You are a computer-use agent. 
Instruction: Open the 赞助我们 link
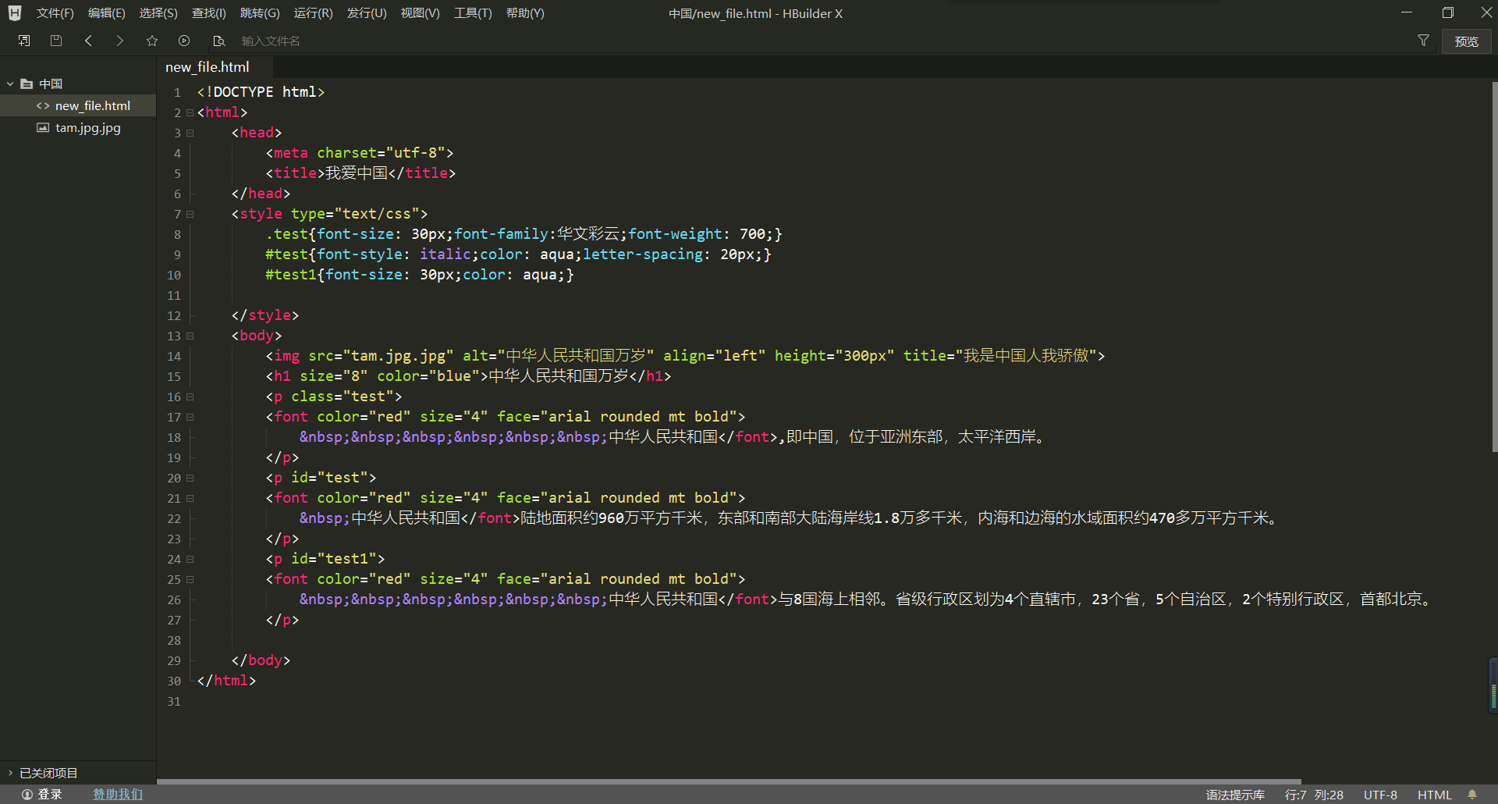point(118,795)
